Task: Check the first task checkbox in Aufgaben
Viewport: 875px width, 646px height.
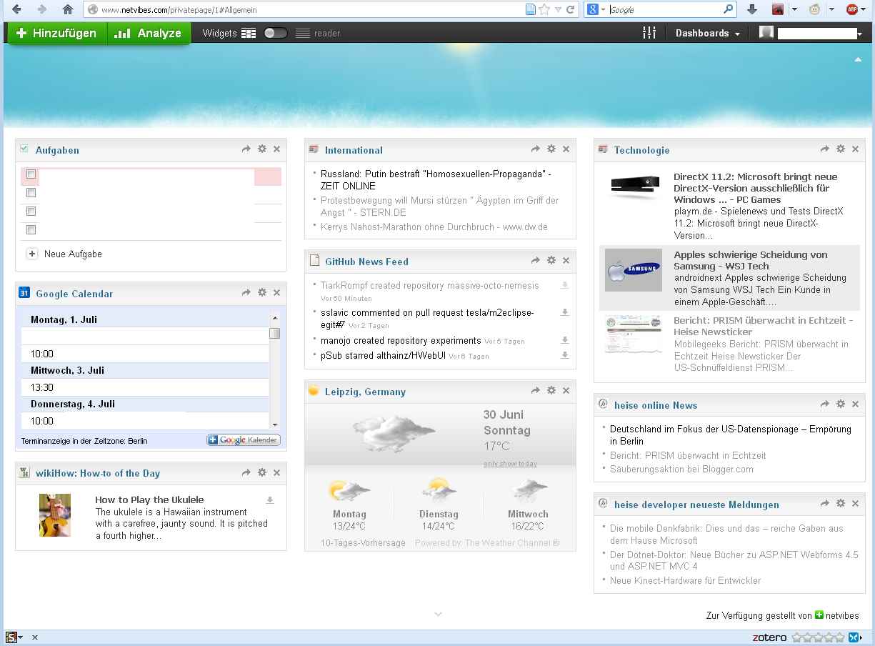Action: pyautogui.click(x=31, y=174)
